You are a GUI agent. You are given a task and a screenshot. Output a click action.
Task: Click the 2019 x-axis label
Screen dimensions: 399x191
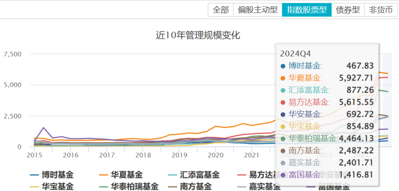[x=179, y=155]
